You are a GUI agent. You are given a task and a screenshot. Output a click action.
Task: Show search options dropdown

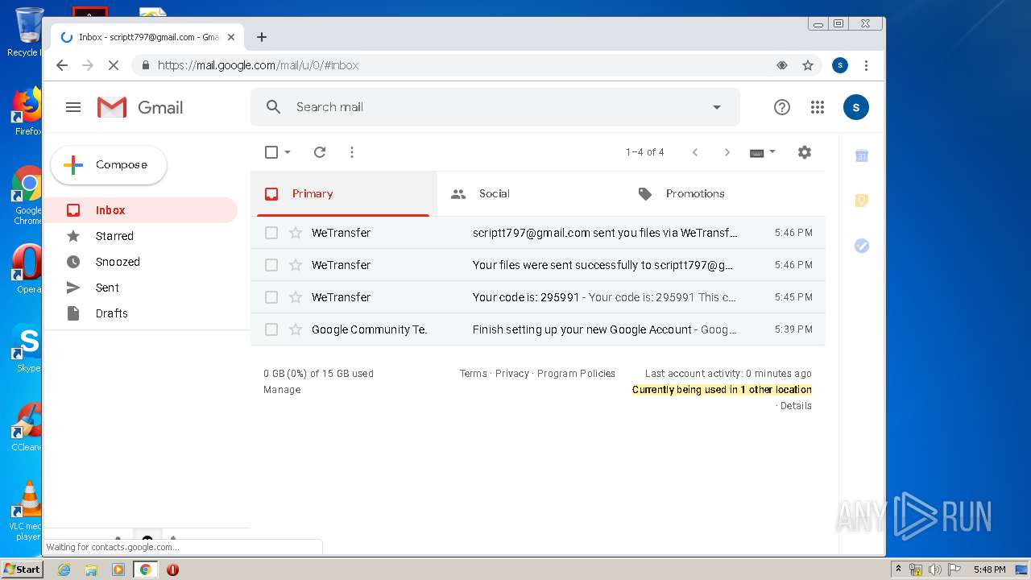(x=717, y=107)
